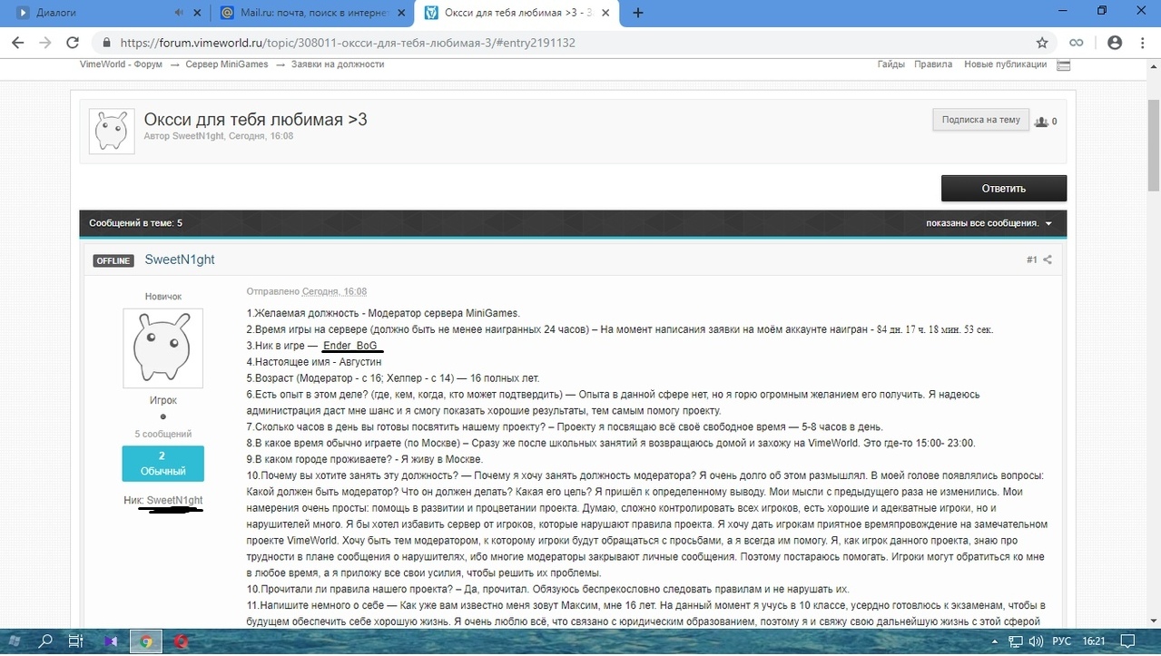The image size is (1161, 656).
Task: Go forward to the next page
Action: [44, 43]
